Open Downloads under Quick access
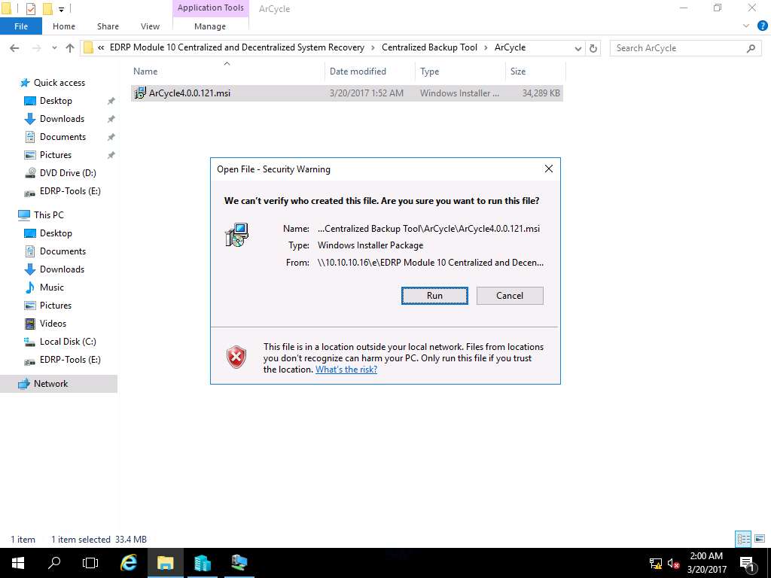The width and height of the screenshot is (771, 578). [62, 119]
